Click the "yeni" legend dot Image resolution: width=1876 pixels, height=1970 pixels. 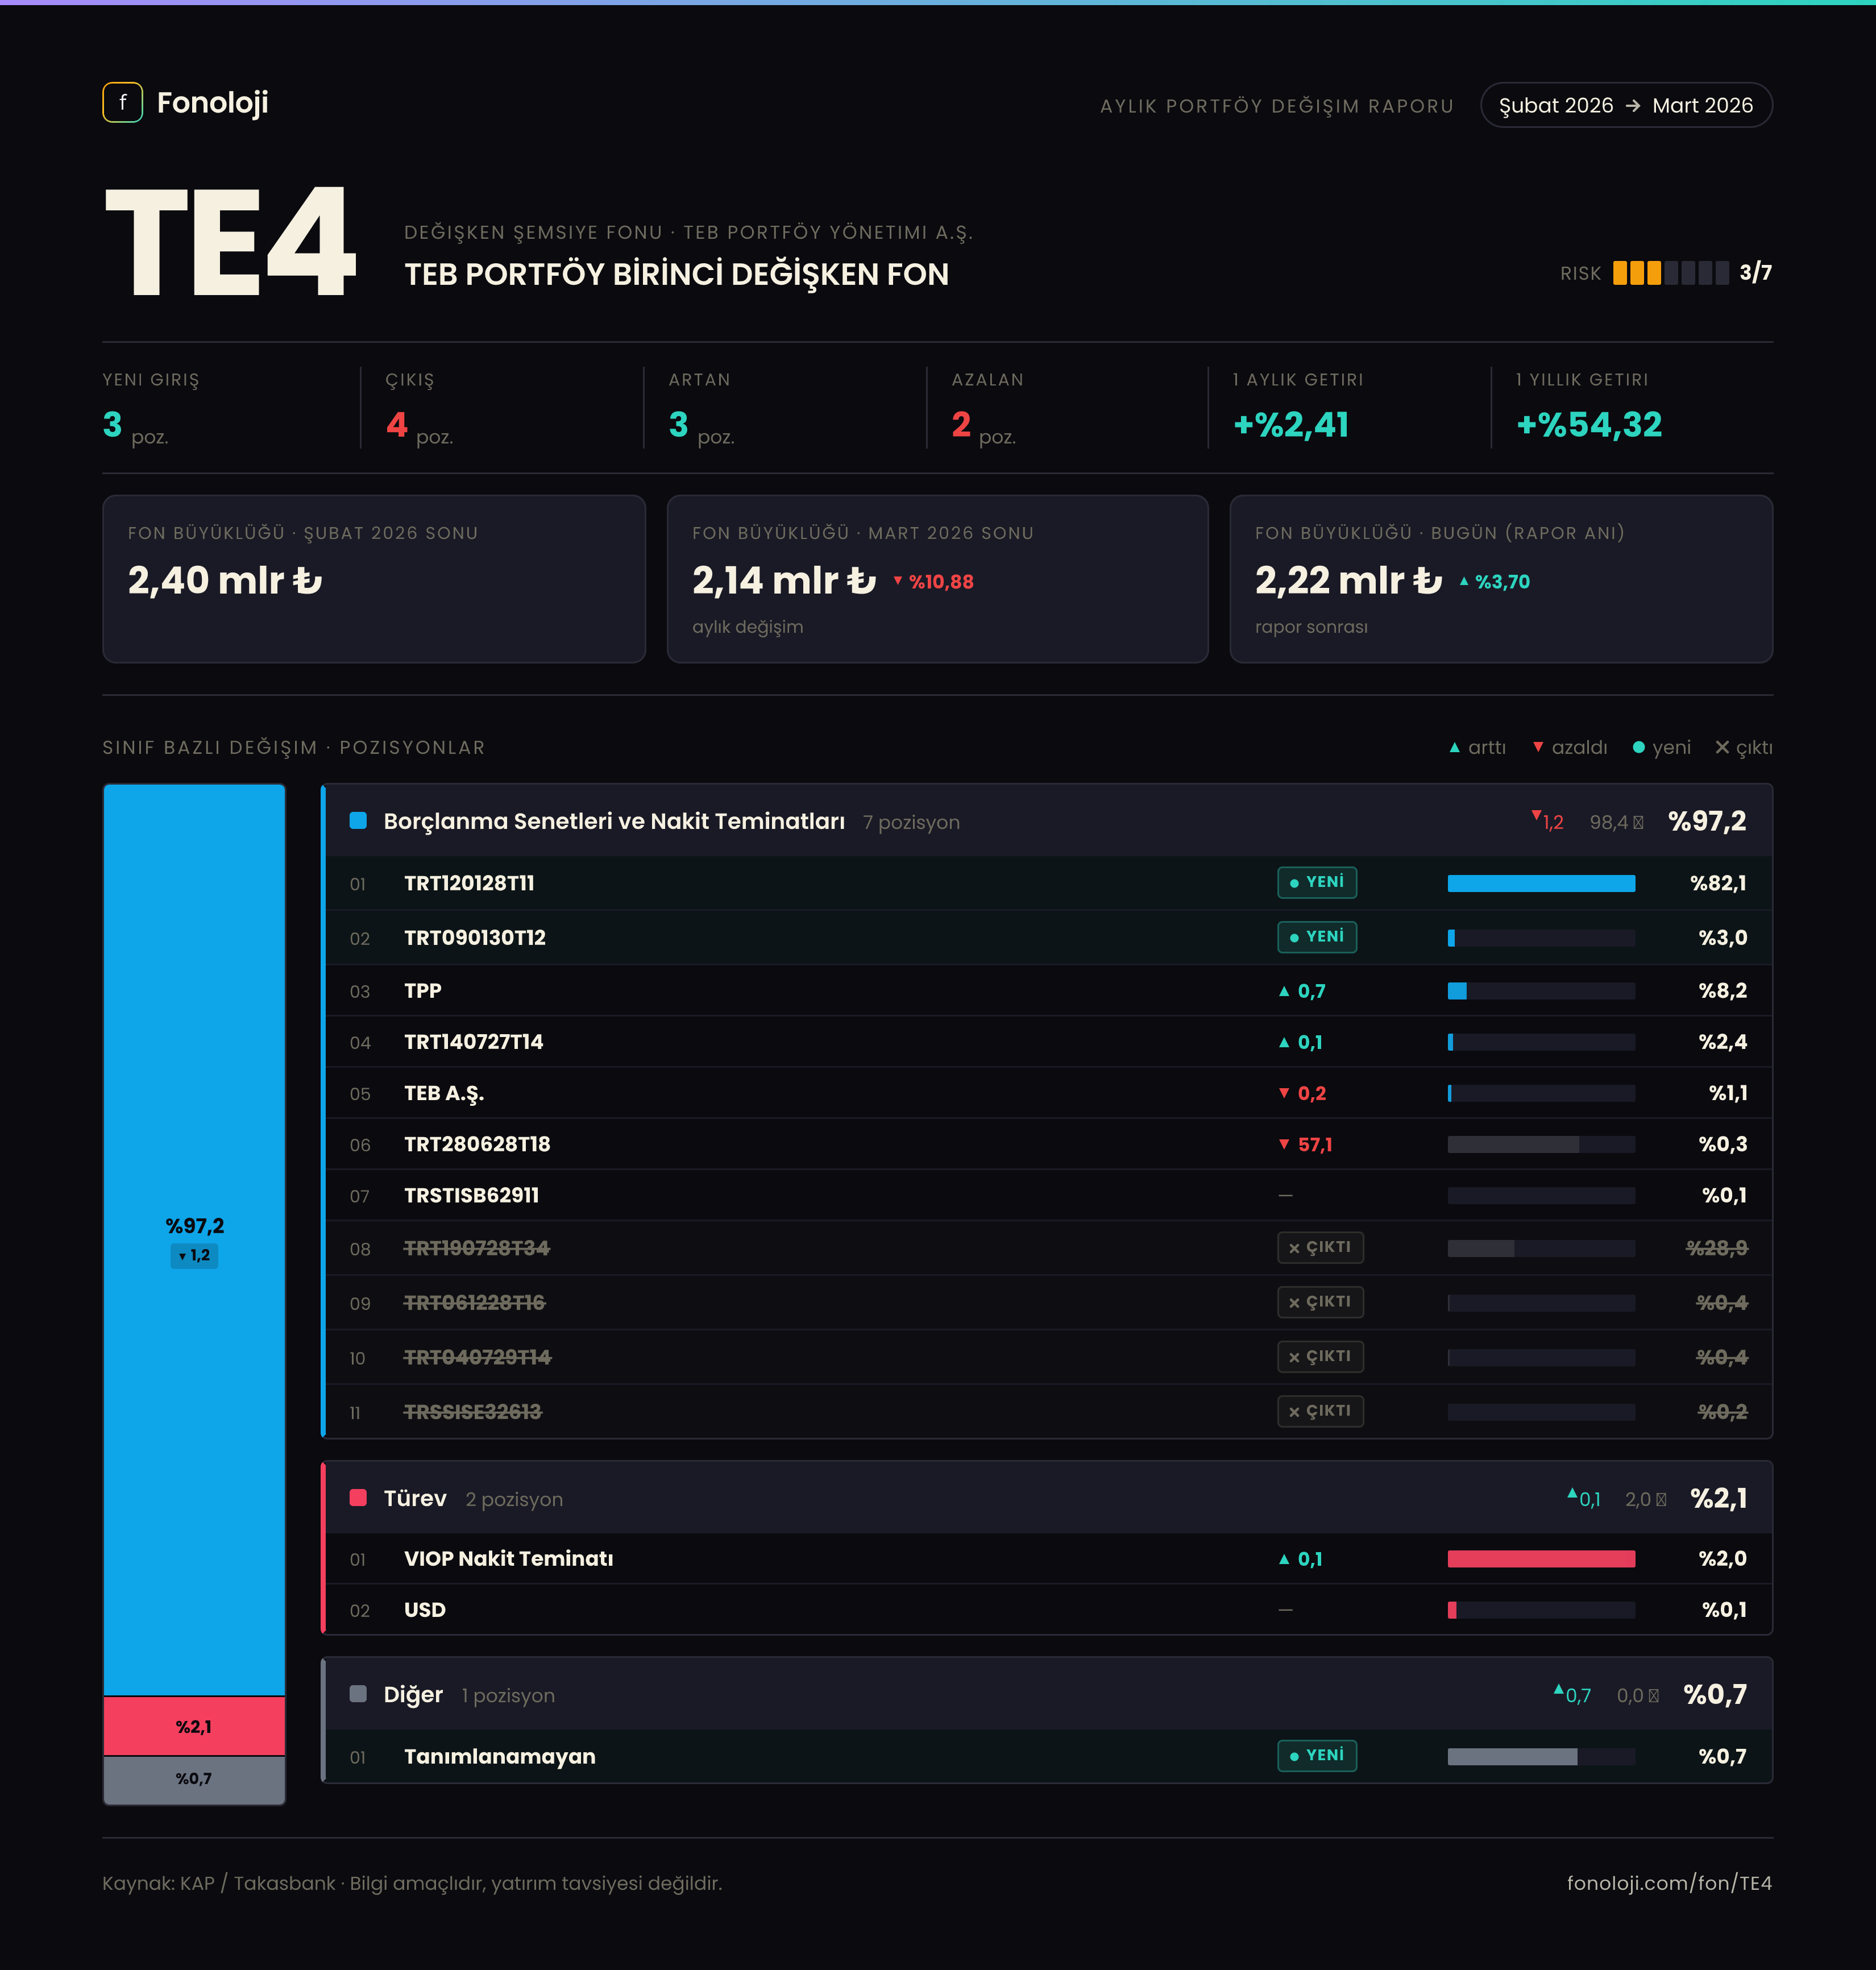tap(1638, 747)
